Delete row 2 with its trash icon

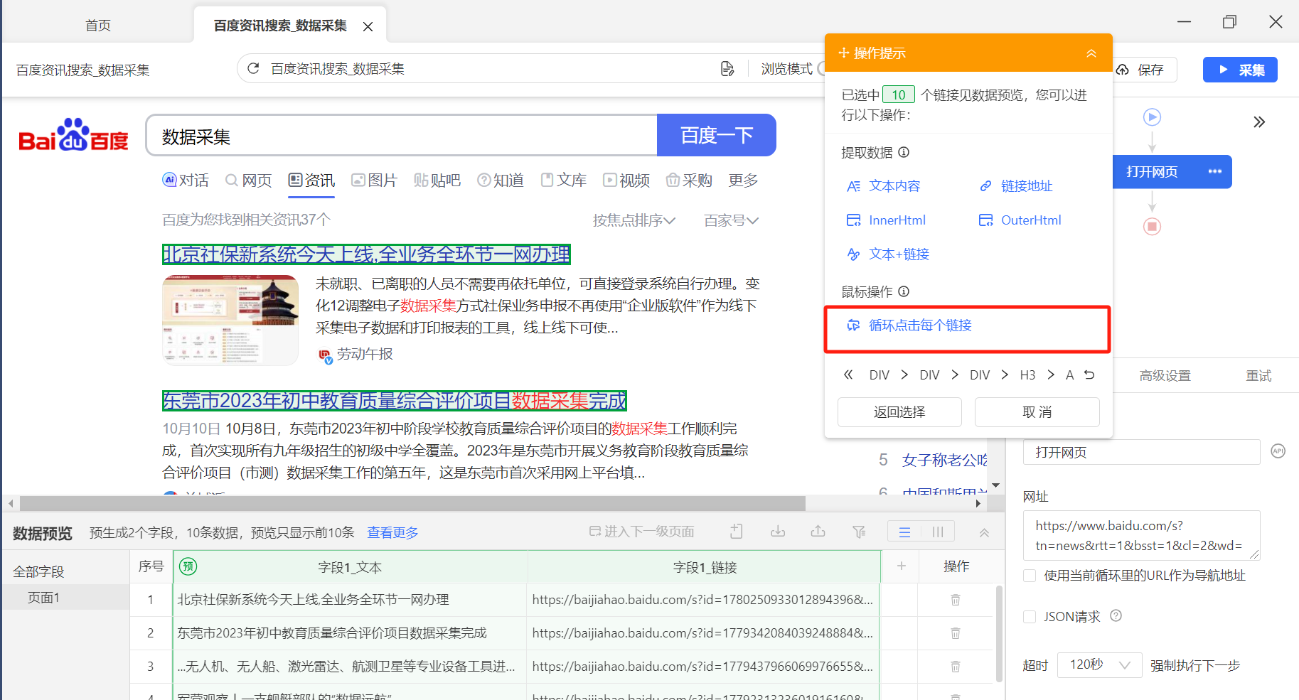956,633
